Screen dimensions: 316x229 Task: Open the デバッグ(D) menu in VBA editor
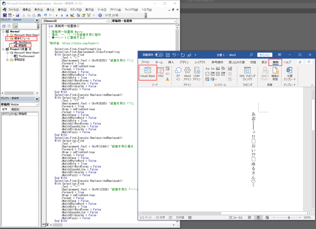76,10
